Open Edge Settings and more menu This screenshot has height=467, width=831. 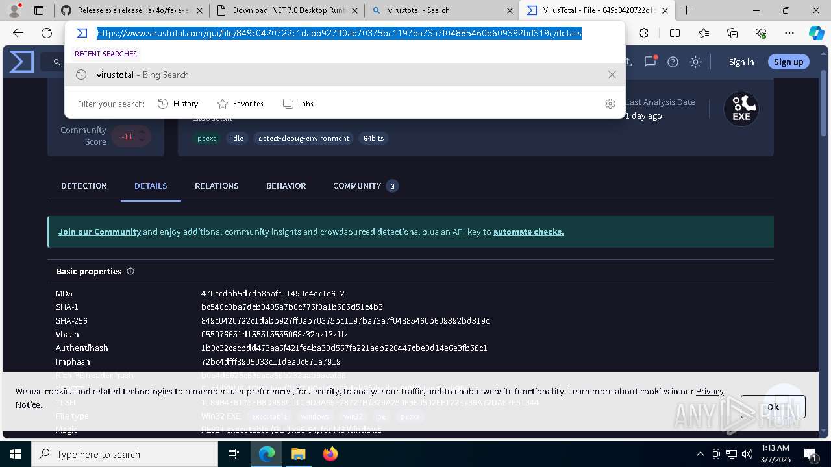pos(789,33)
